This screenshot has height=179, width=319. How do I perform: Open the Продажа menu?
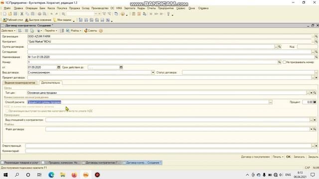74,8
